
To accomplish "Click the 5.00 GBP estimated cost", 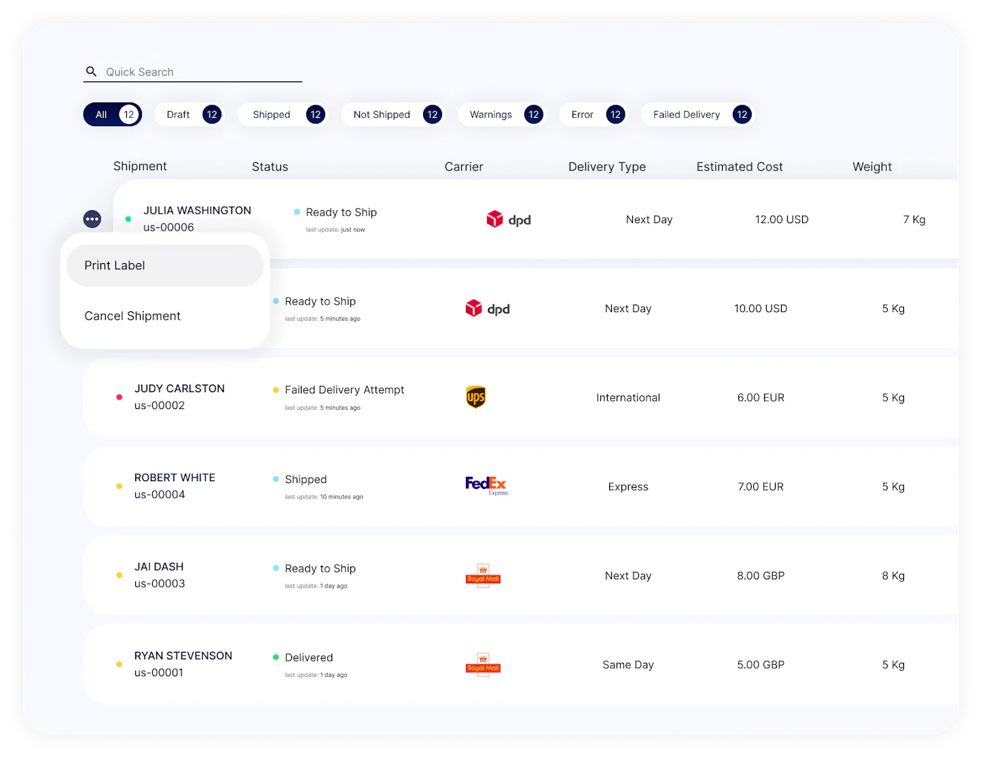I will point(761,665).
